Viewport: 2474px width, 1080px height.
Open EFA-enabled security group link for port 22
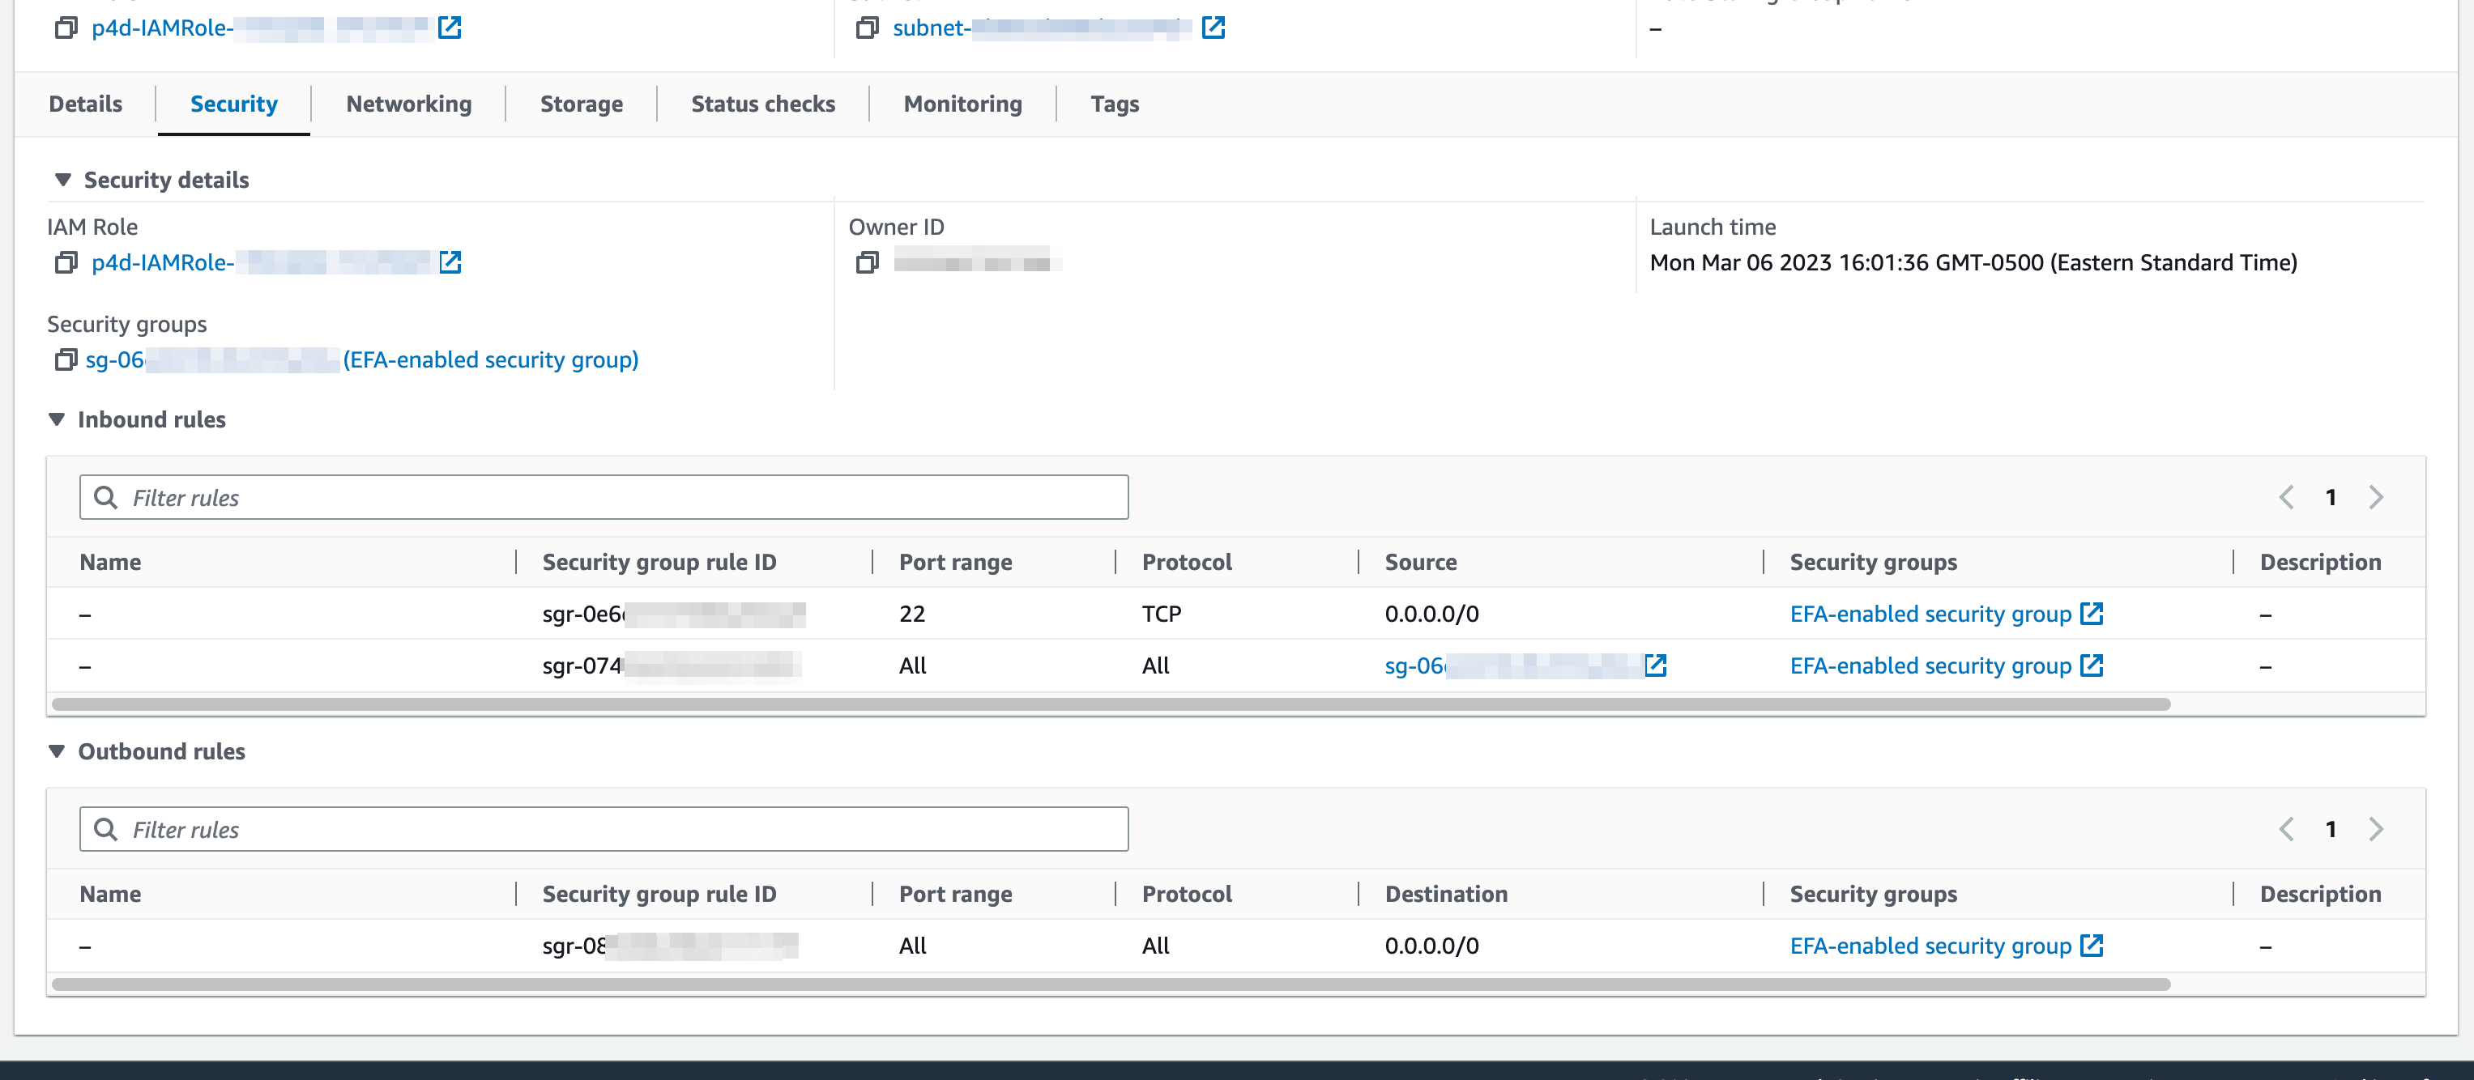pos(1930,614)
